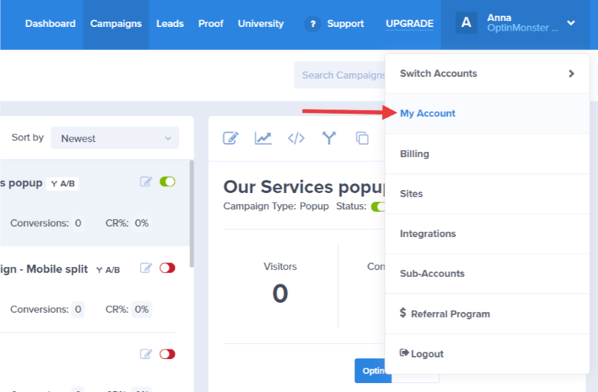The width and height of the screenshot is (598, 392).
Task: Click the embed code icon
Action: [x=296, y=138]
